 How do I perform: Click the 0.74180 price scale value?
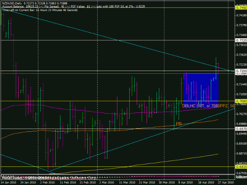[x=241, y=15]
